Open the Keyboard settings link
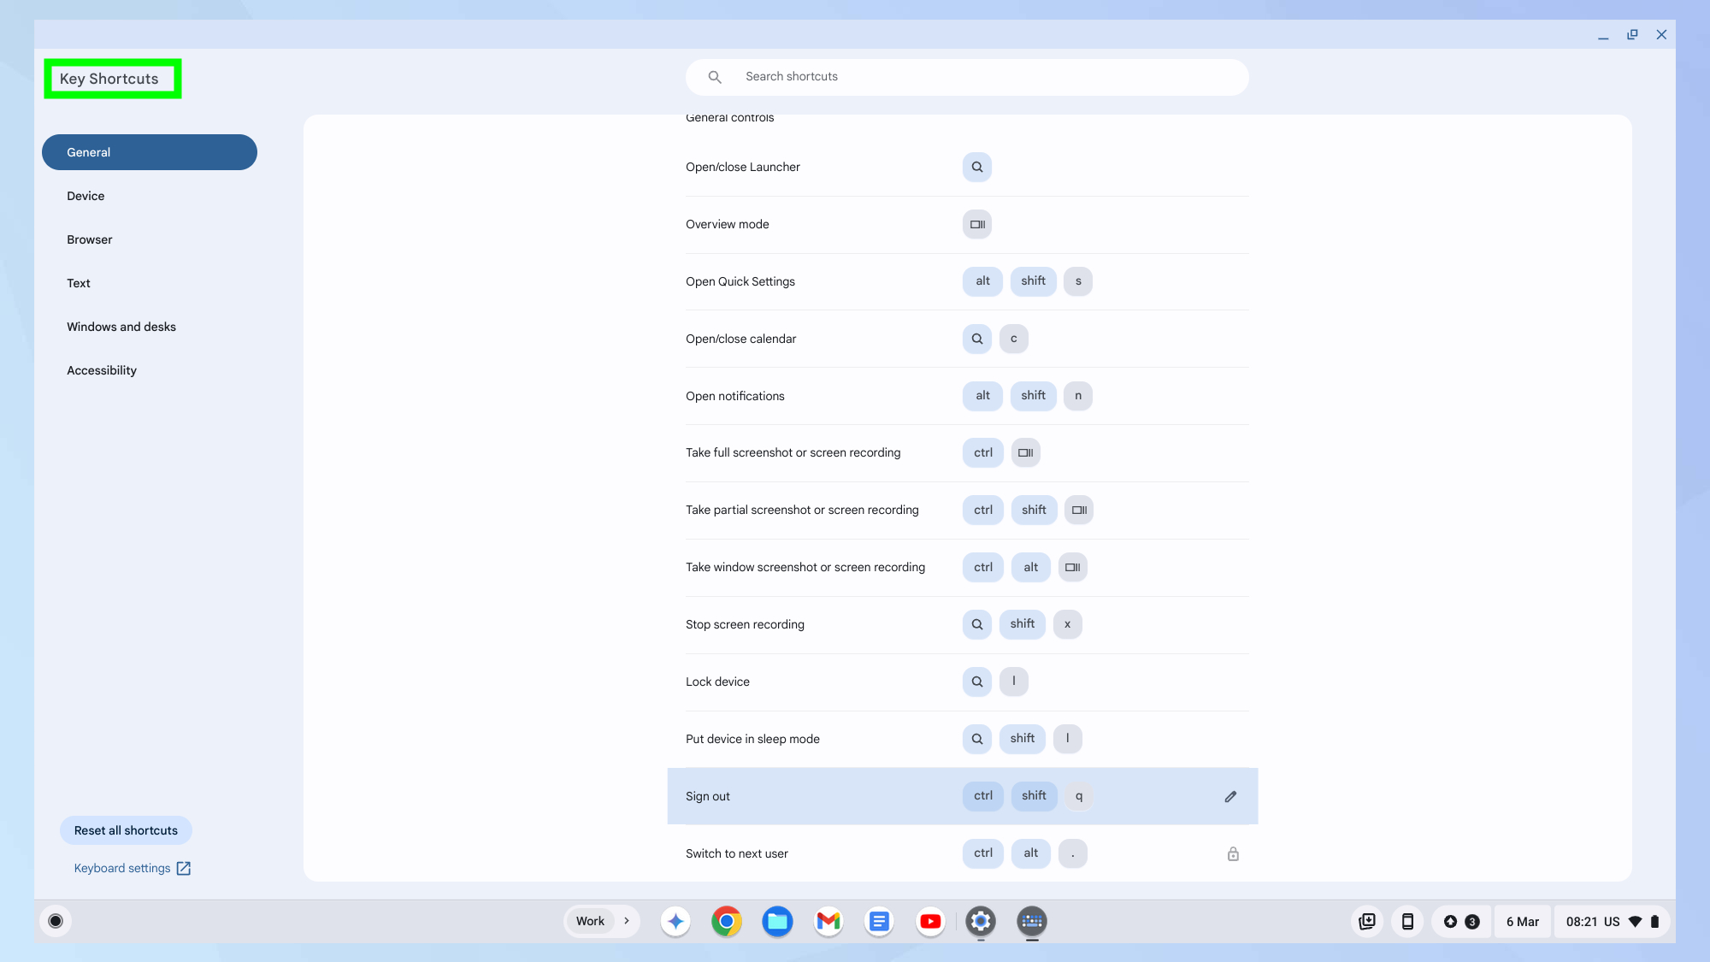1710x962 pixels. 132,868
